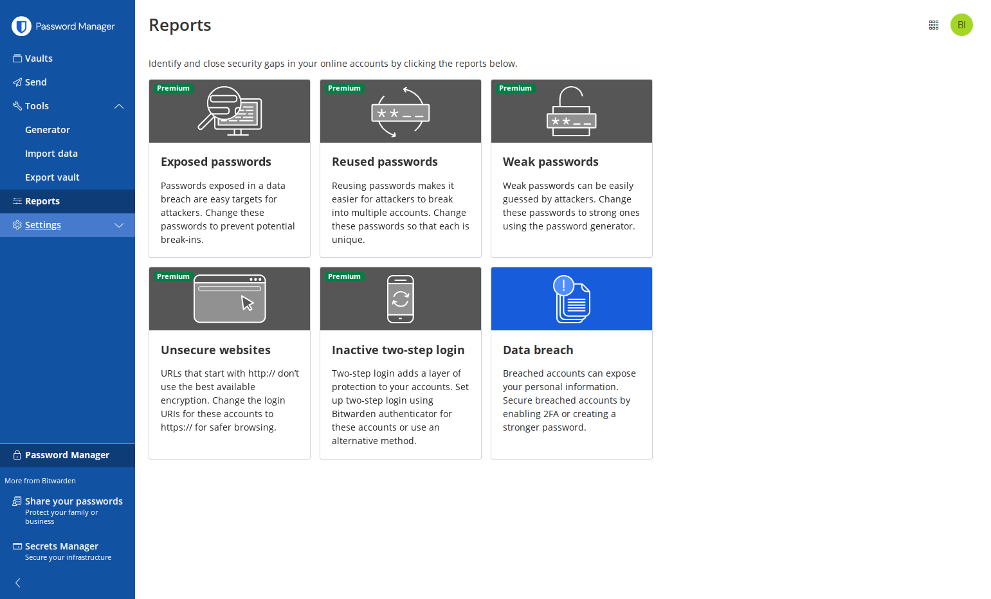Click the Exposed passwords magnifier illustration

click(230, 111)
